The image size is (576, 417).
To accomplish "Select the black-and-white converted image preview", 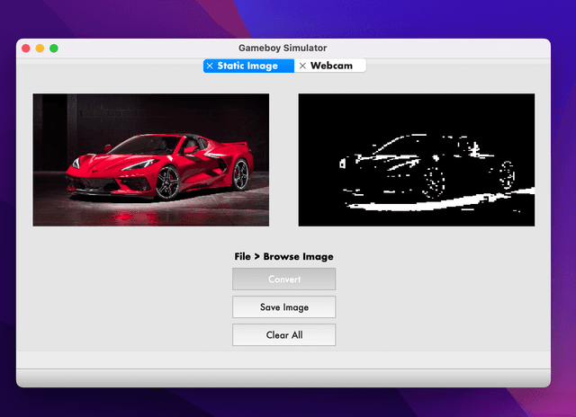I will pos(417,160).
